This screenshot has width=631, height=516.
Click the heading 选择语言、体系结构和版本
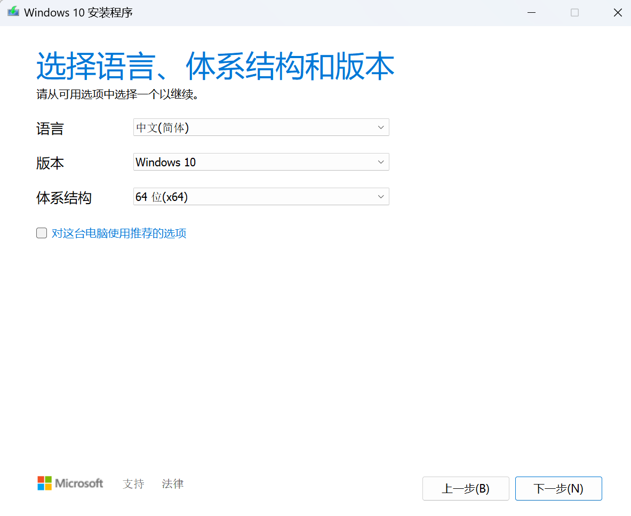(x=215, y=66)
